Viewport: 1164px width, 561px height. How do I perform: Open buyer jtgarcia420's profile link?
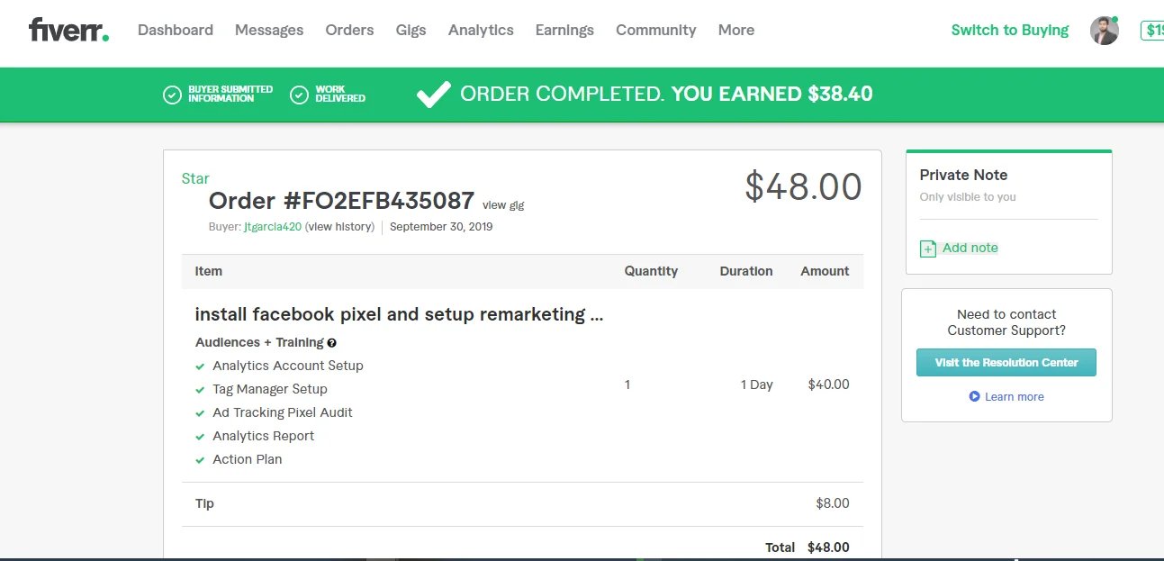(273, 227)
